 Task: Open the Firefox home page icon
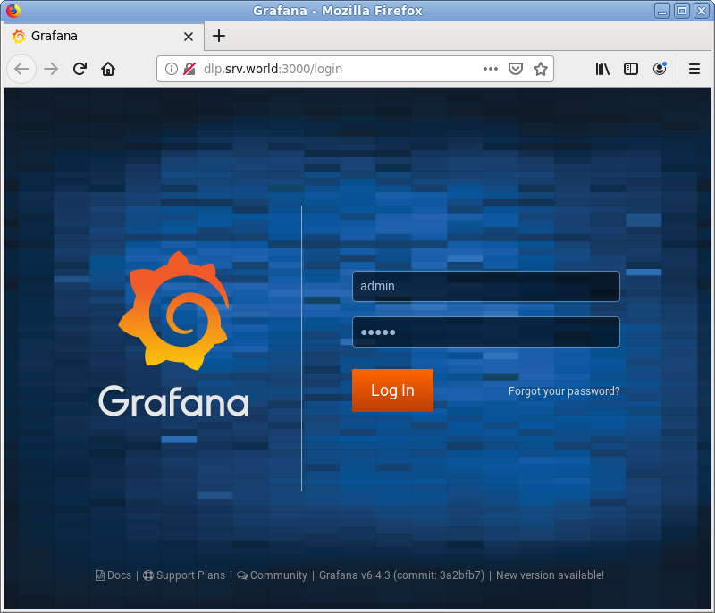tap(108, 69)
